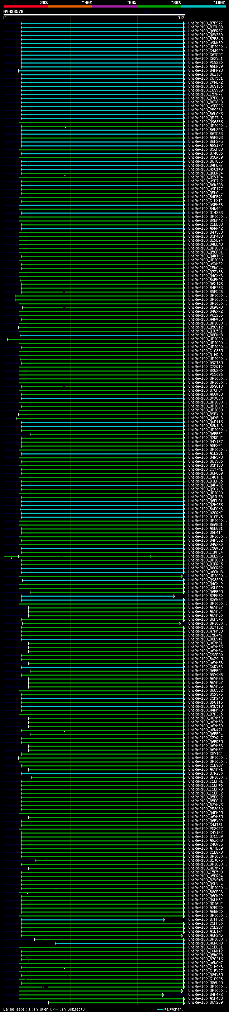
Task: Click the cyan alignment bar for UniRef100_B7FHG2
Action: [x=93, y=920]
